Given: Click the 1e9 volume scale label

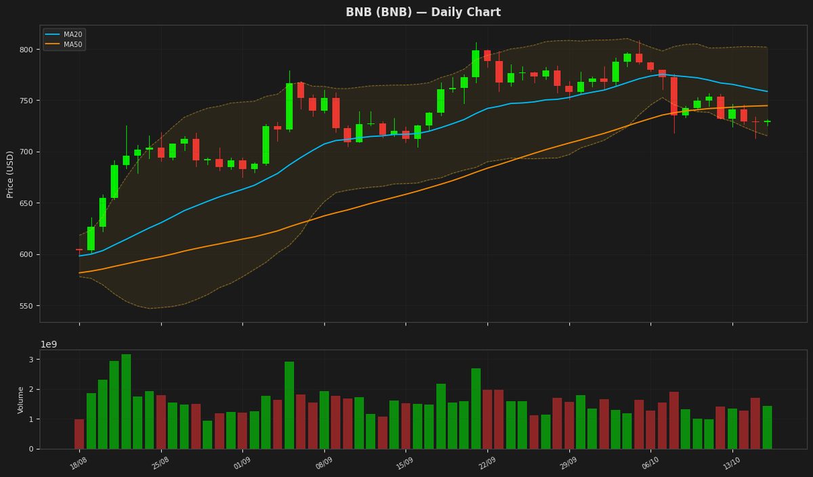Looking at the screenshot, I should pyautogui.click(x=49, y=344).
